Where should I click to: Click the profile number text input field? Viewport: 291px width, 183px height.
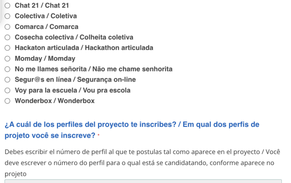tap(143, 181)
